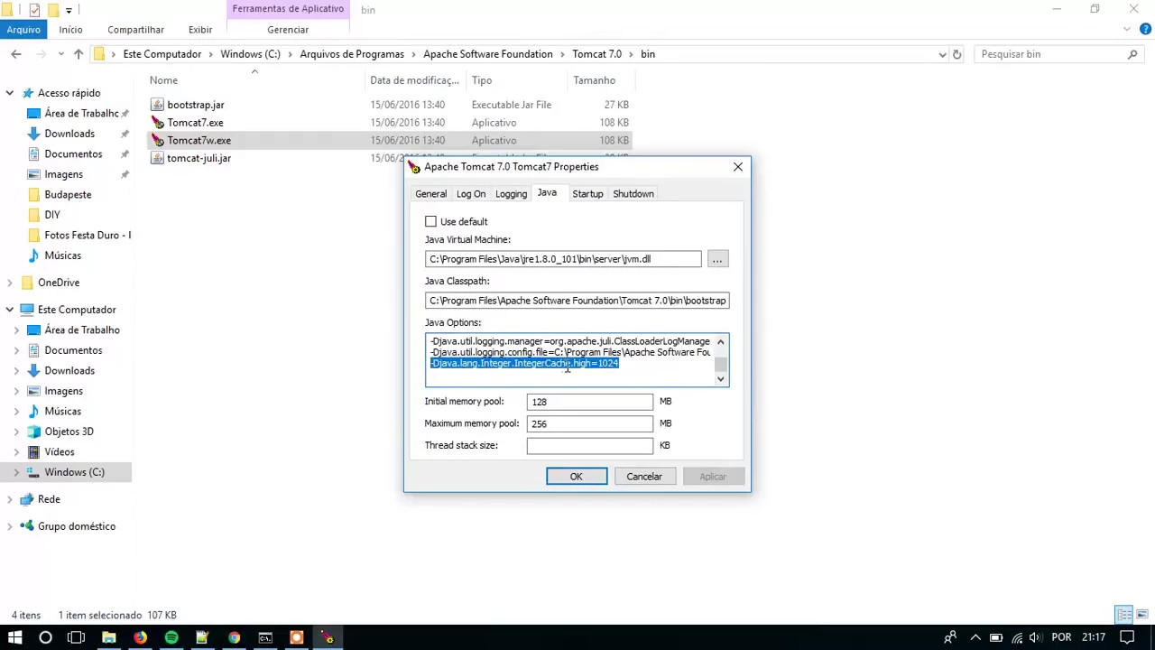
Task: Click Tomcat 7.0 in the breadcrumb path
Action: (x=596, y=54)
